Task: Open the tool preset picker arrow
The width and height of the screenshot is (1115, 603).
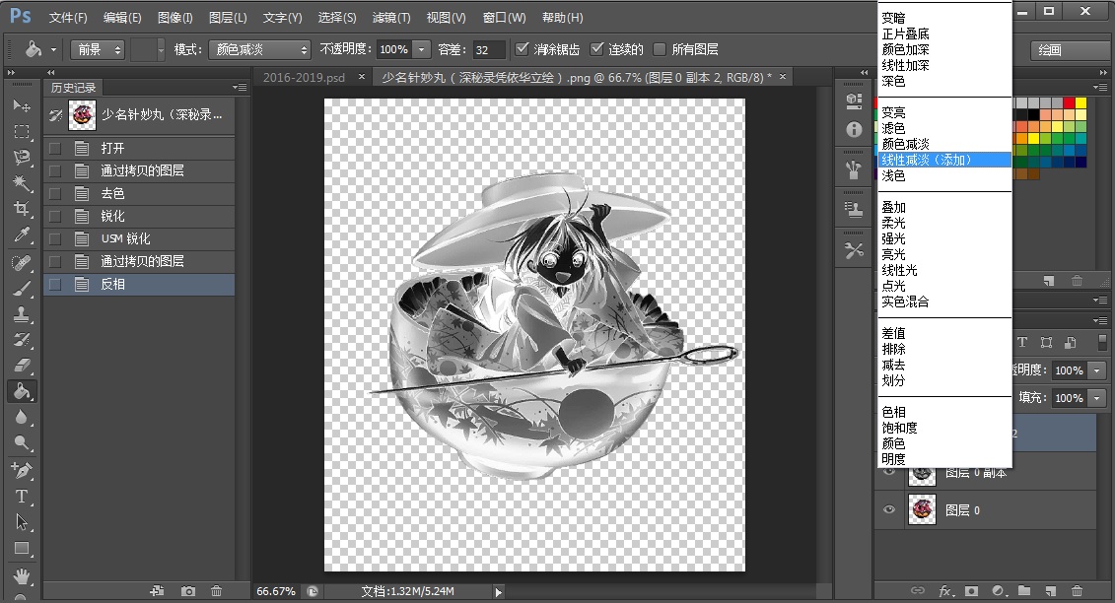Action: click(x=53, y=50)
